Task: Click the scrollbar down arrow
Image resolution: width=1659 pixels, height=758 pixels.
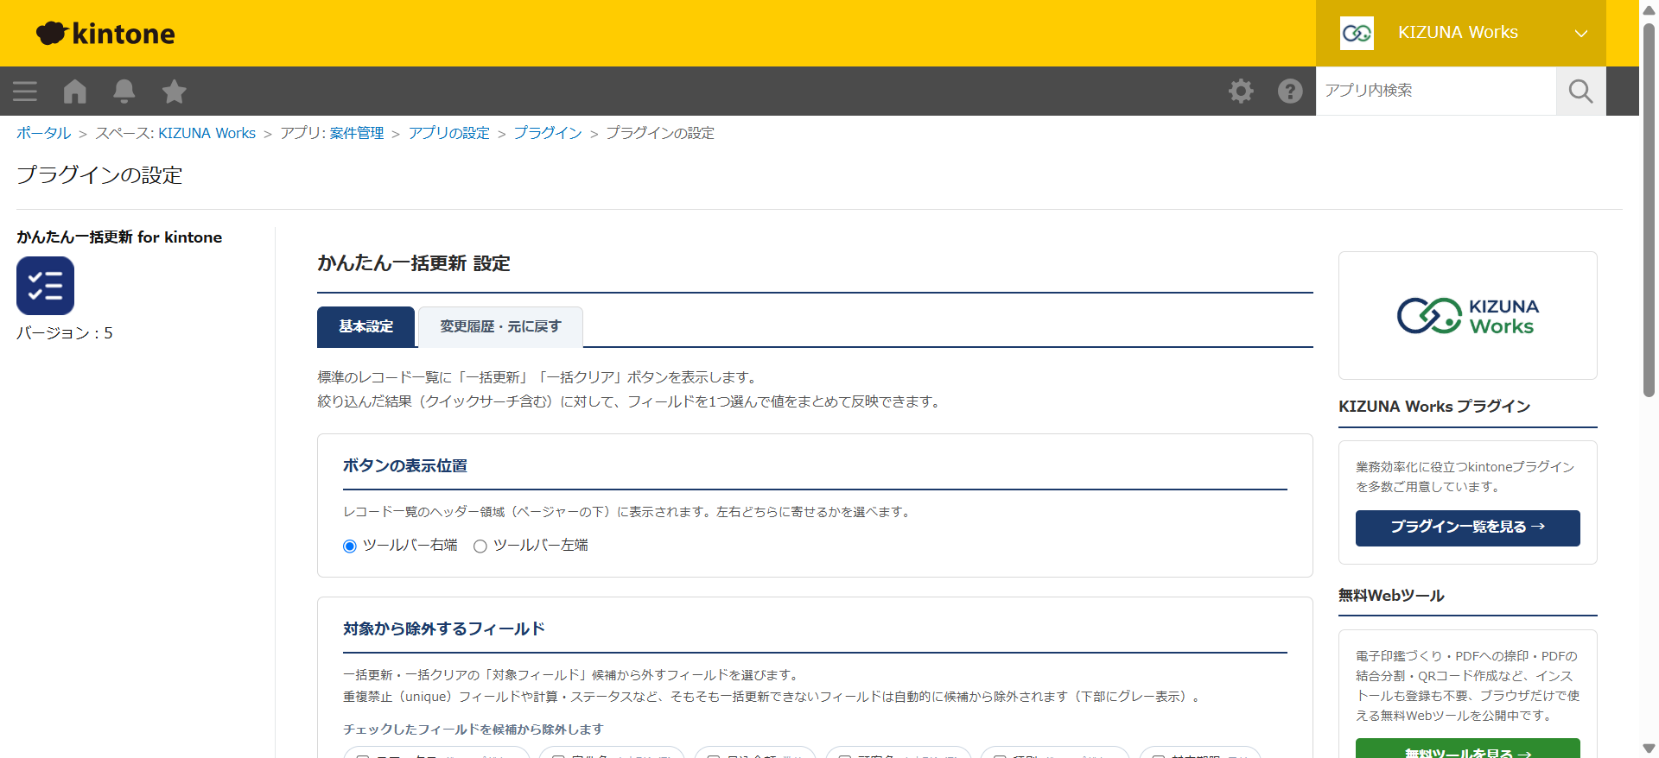Action: pos(1649,749)
